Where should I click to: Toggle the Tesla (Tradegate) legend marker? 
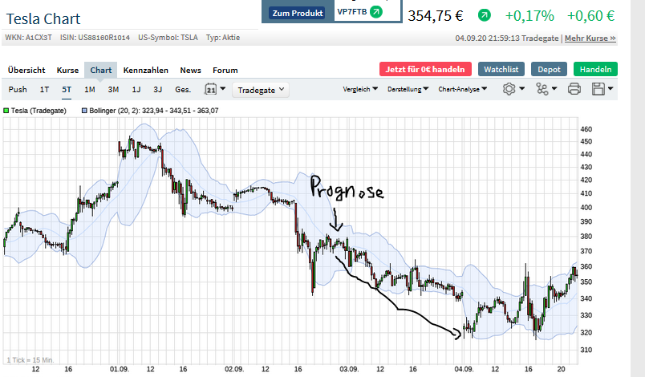tap(6, 111)
